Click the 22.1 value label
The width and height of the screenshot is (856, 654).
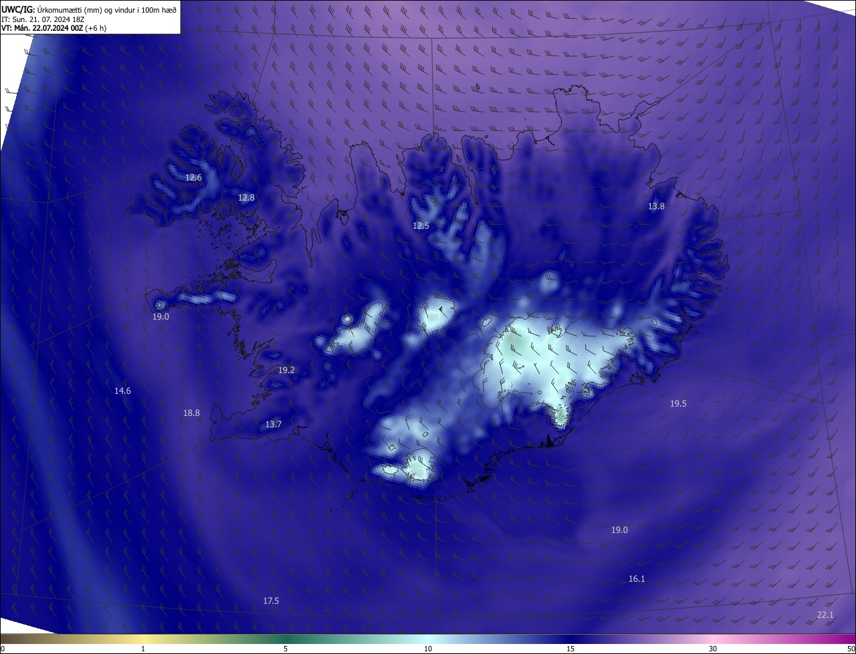tap(825, 615)
